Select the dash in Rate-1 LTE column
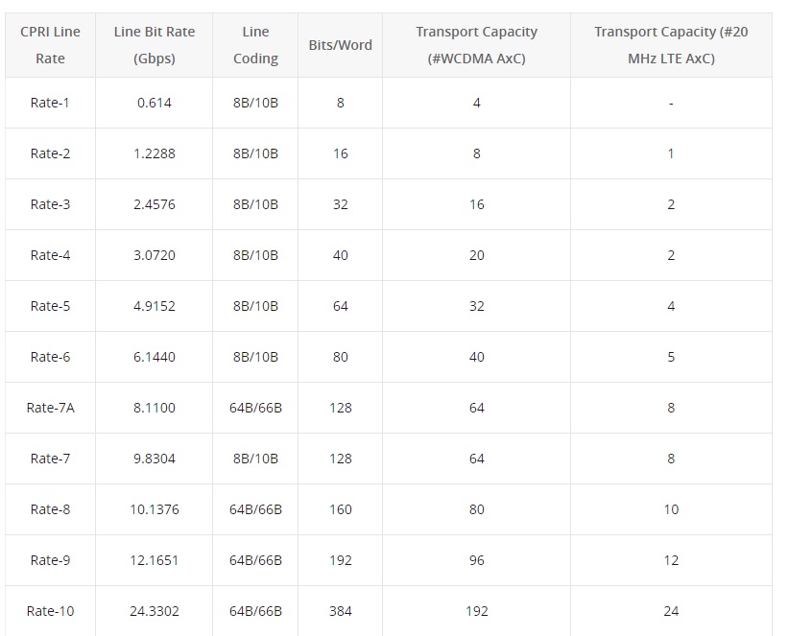The height and width of the screenshot is (636, 788). (x=671, y=103)
